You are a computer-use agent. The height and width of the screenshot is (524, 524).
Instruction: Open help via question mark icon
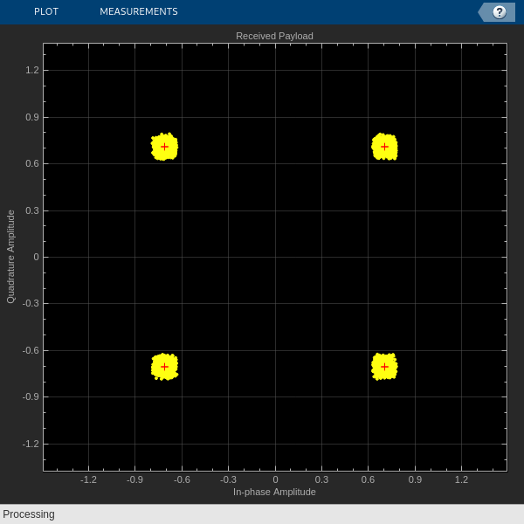(x=500, y=12)
